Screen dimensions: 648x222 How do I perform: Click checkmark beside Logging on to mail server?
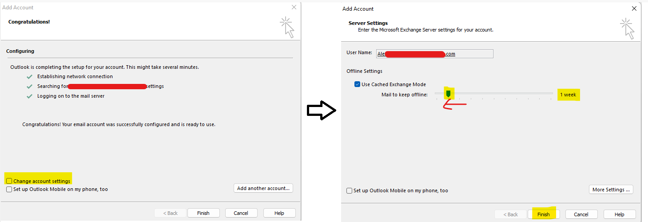coord(30,96)
